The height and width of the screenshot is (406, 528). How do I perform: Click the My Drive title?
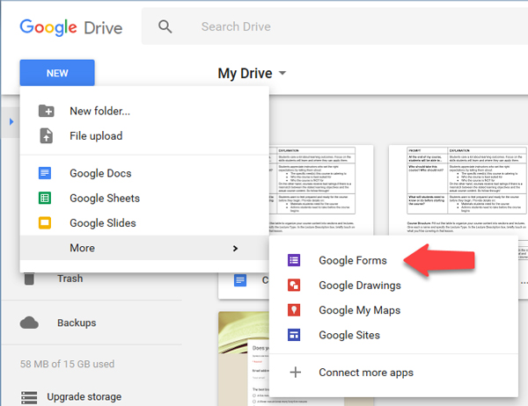click(245, 73)
